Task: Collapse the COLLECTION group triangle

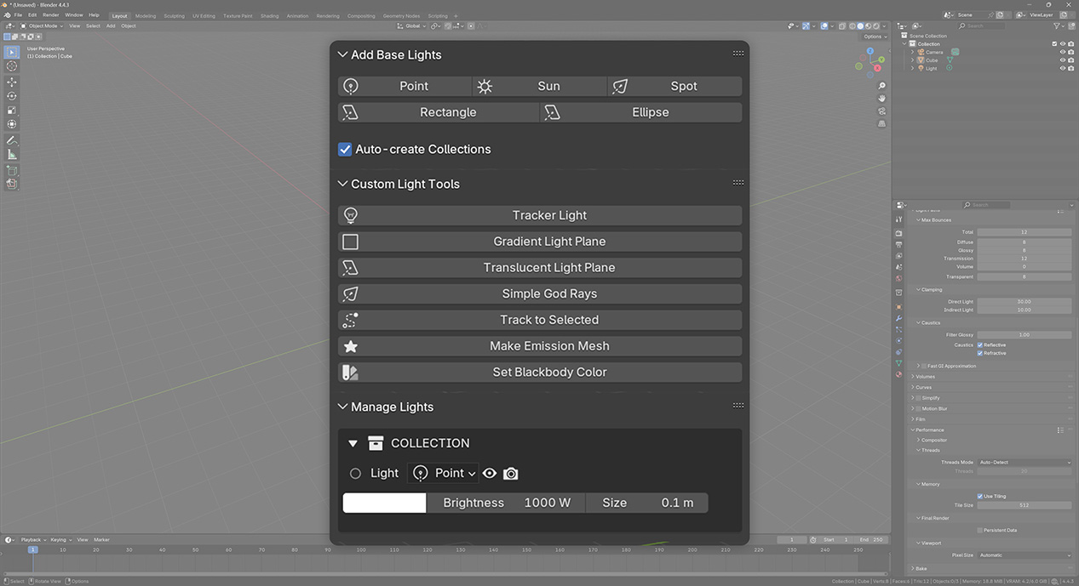Action: (x=353, y=443)
